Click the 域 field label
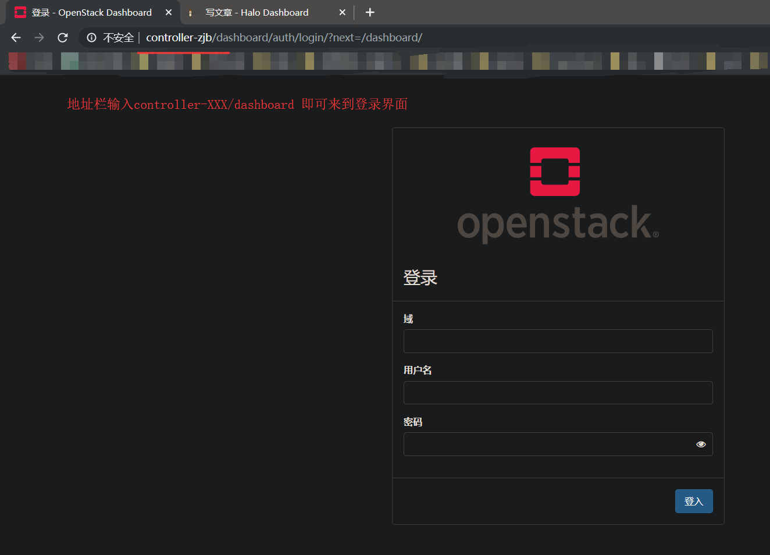 tap(408, 319)
